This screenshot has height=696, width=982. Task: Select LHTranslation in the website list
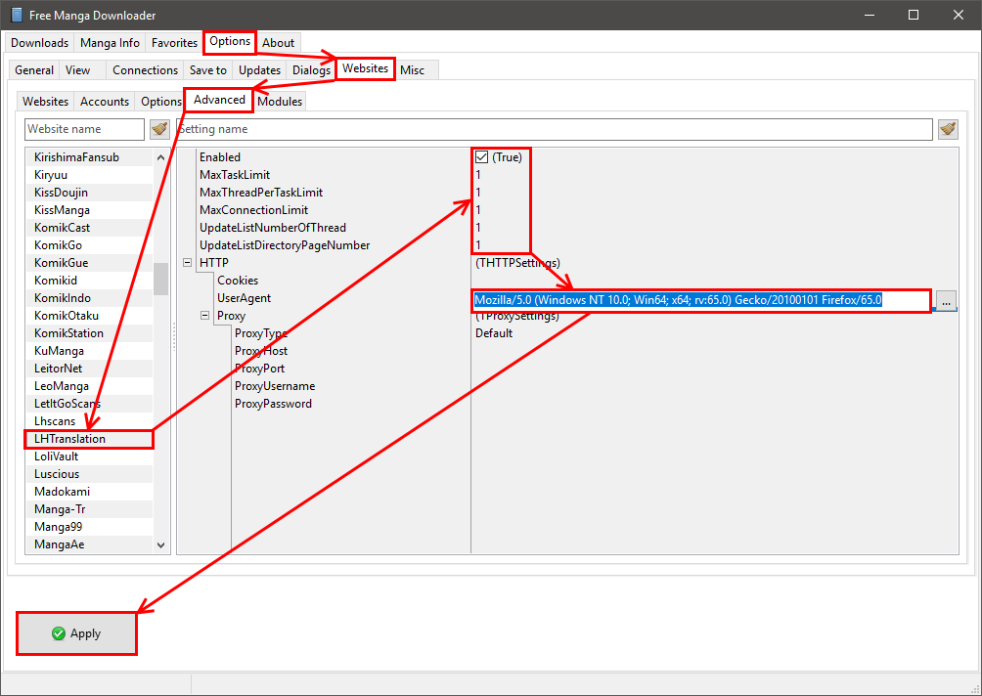click(x=89, y=439)
